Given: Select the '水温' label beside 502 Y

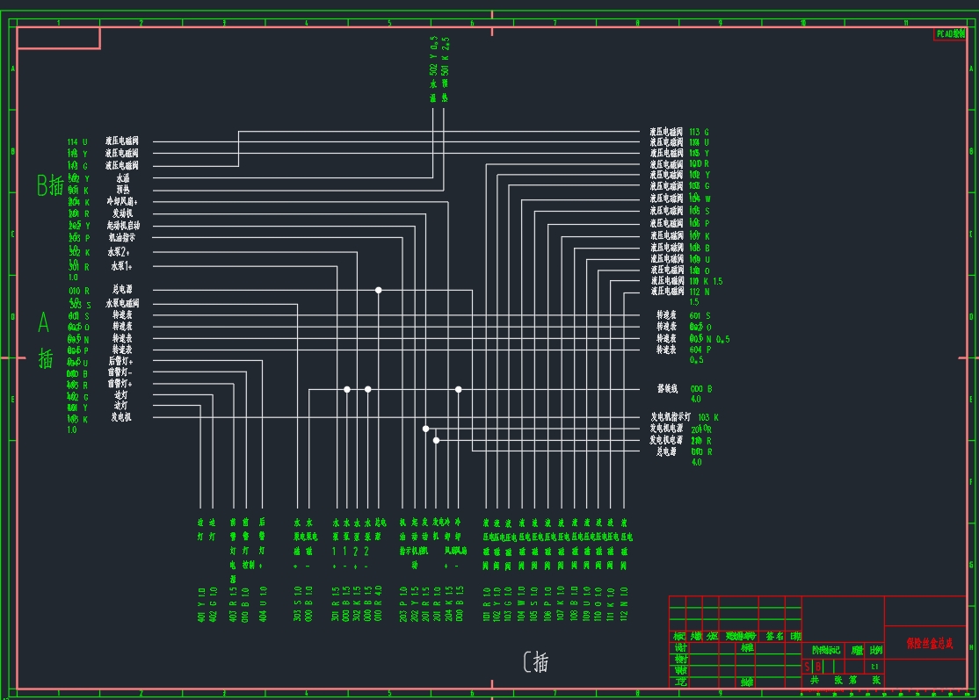Looking at the screenshot, I should [123, 178].
